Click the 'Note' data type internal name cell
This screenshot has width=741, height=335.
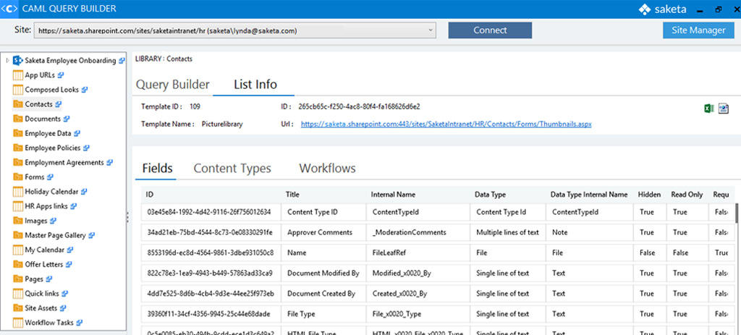[590, 232]
